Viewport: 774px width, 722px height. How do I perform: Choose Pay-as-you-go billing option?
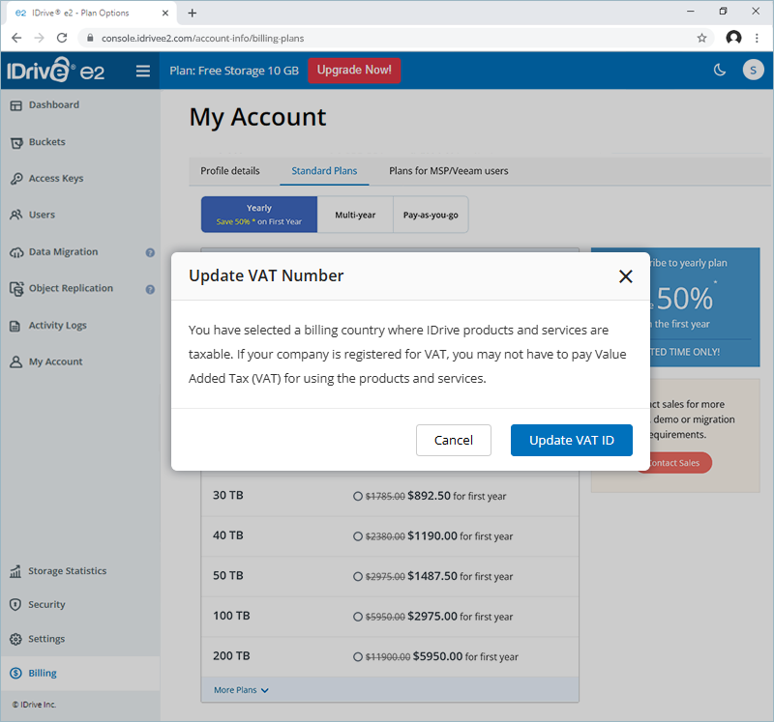(431, 215)
